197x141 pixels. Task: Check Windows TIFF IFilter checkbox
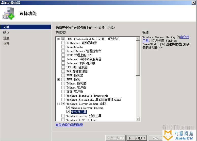[x=63, y=120]
